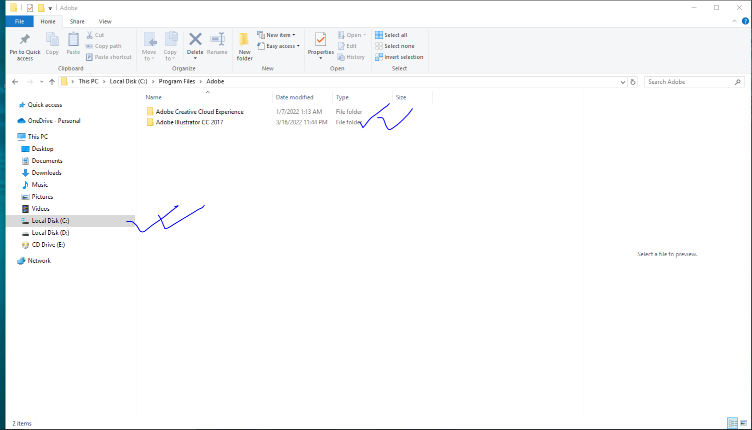Go up one level arrow

tap(52, 82)
